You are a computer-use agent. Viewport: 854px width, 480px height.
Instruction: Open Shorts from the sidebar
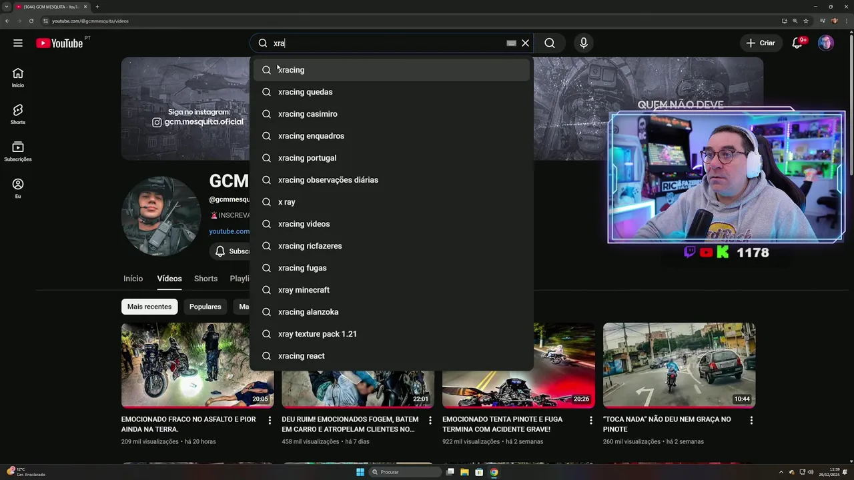tap(18, 114)
